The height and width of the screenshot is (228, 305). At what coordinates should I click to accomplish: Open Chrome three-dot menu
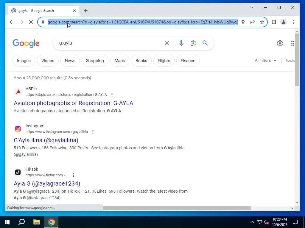point(293,22)
